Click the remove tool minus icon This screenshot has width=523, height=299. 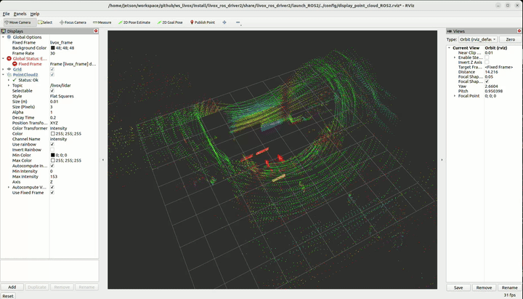(x=238, y=23)
